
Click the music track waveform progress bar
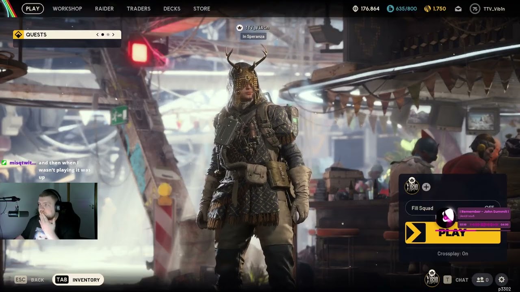pyautogui.click(x=484, y=224)
